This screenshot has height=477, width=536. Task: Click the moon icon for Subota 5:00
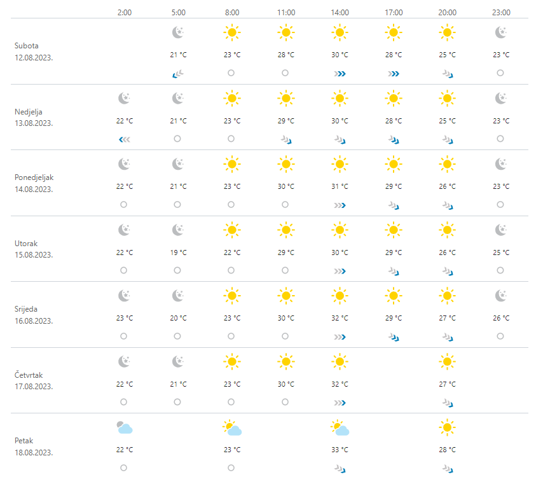[x=179, y=32]
